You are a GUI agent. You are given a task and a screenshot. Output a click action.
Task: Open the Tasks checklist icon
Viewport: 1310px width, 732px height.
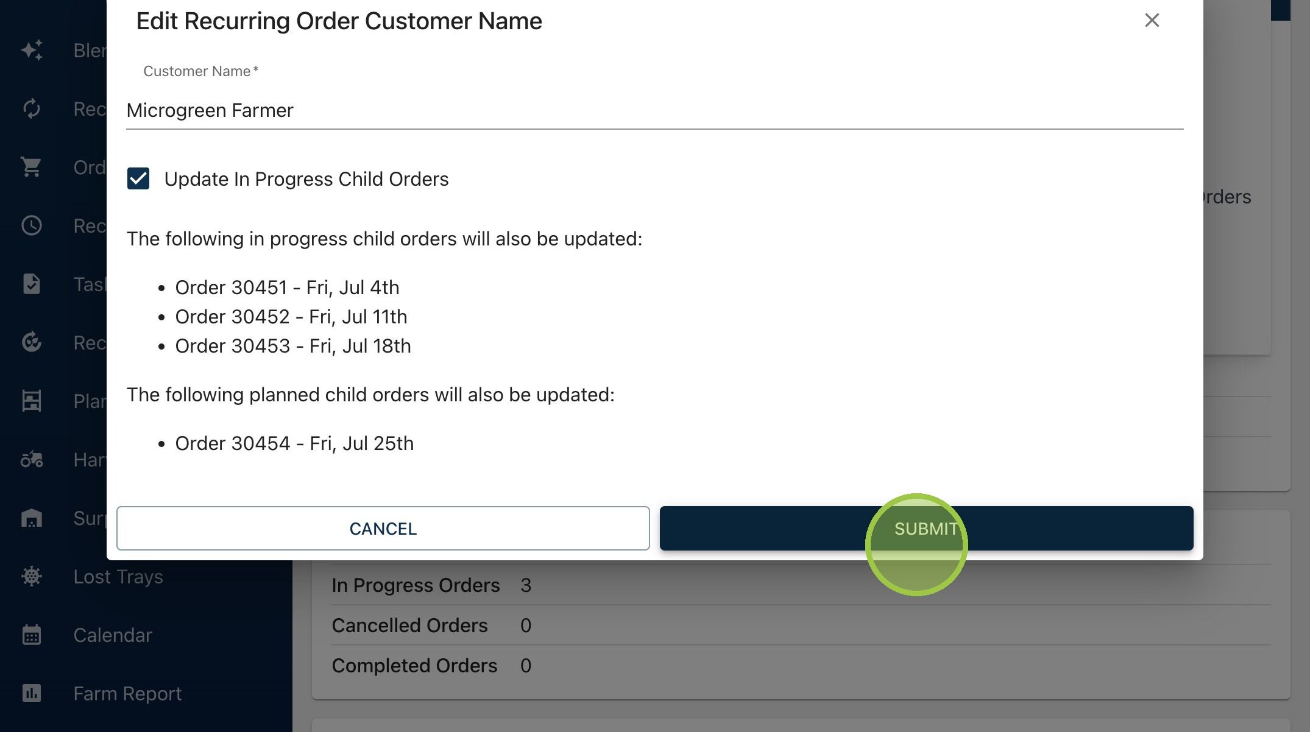coord(32,284)
